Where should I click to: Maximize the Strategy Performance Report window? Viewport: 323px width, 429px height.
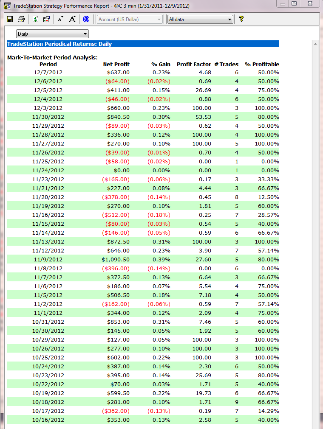tap(294, 4)
